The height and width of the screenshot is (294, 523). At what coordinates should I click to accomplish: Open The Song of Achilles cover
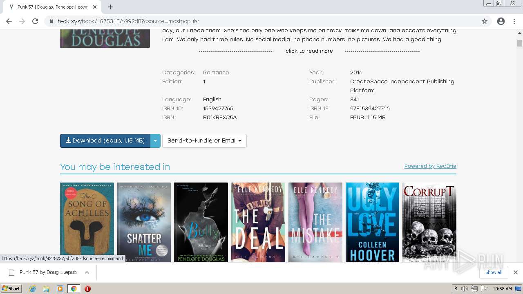click(x=87, y=222)
